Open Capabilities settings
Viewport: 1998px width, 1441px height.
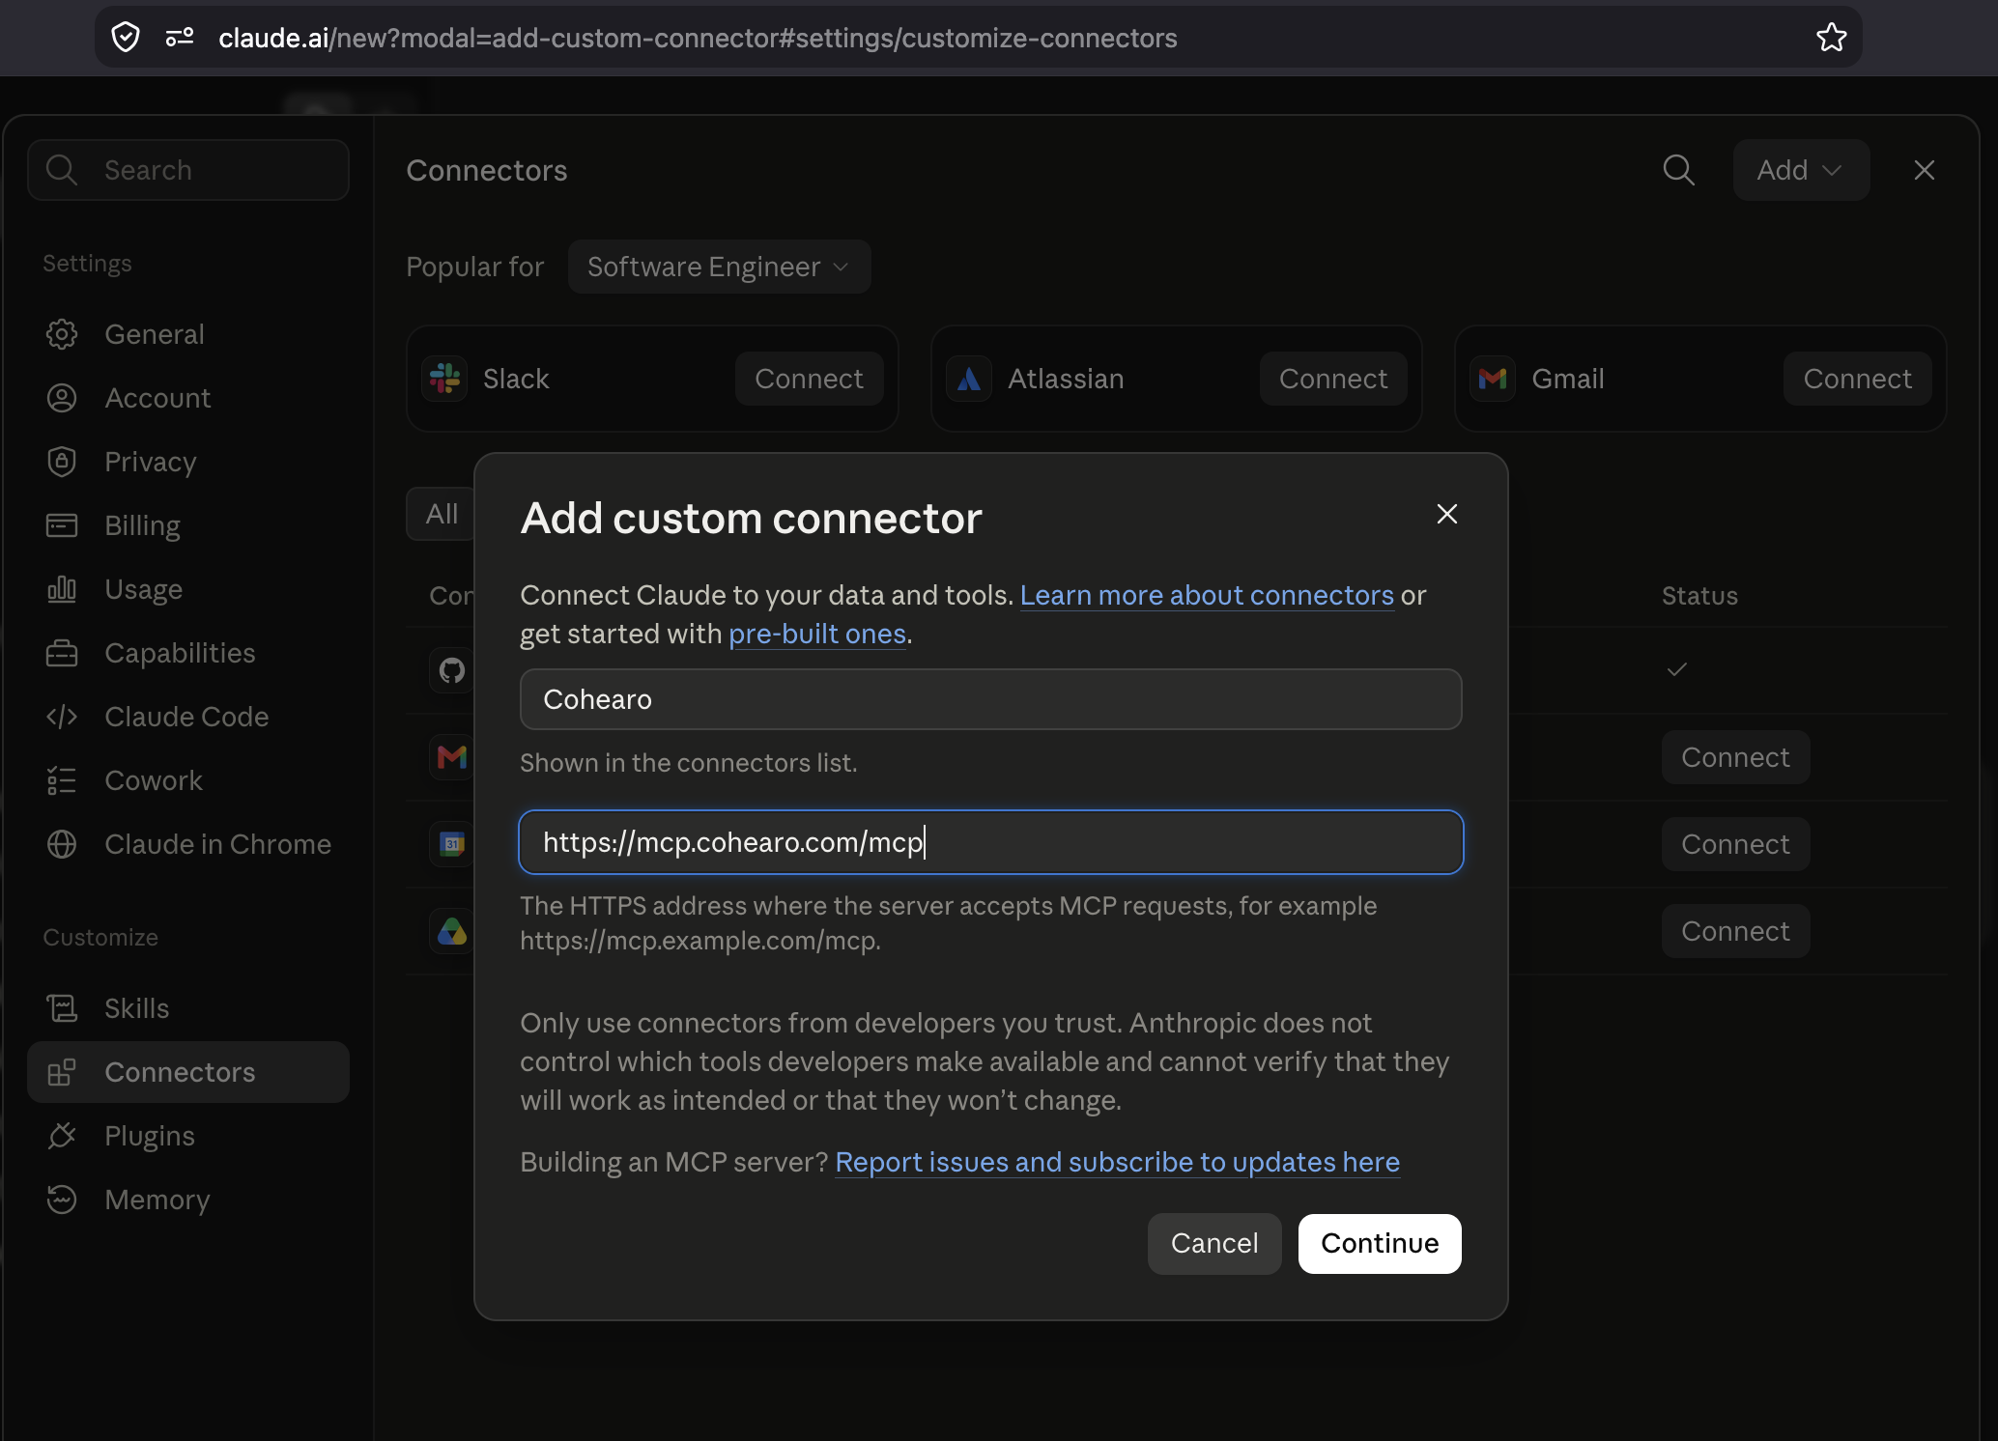188,653
